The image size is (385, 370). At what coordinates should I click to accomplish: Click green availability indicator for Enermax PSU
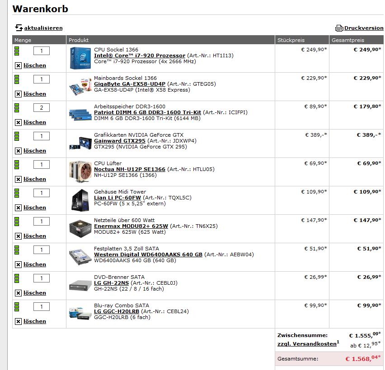[17, 222]
